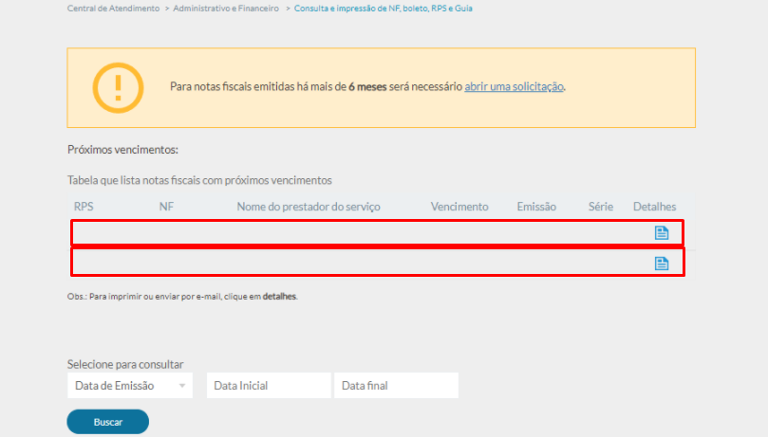Open details icon in second table row
Viewport: 768px width, 437px height.
(x=662, y=263)
